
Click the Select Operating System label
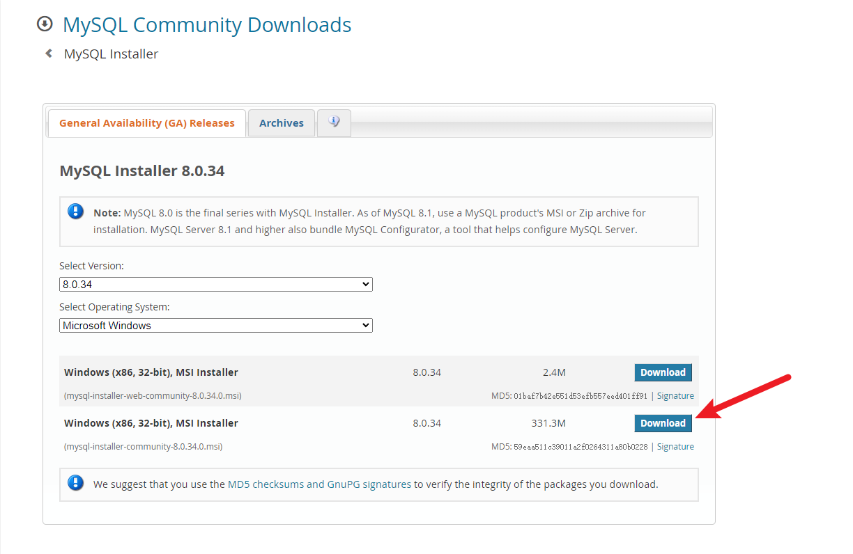(114, 307)
